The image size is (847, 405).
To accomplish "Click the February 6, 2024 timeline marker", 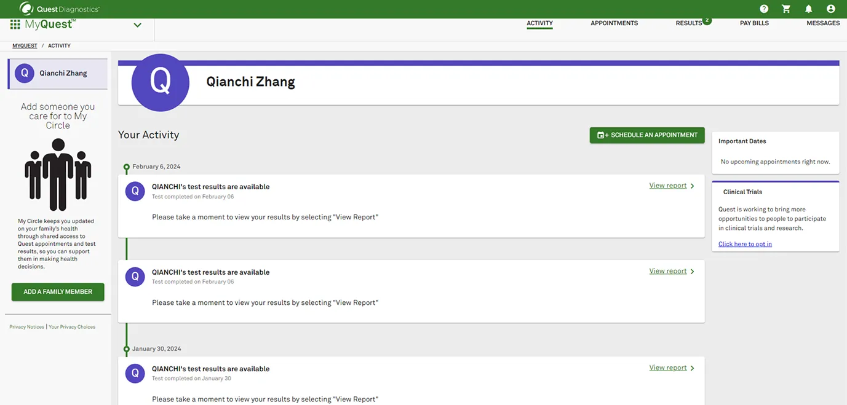I will coord(126,167).
